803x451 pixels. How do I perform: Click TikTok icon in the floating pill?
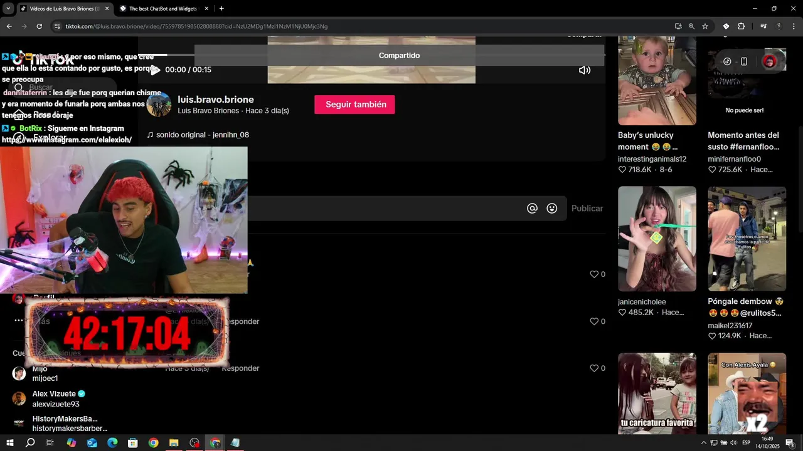[727, 61]
